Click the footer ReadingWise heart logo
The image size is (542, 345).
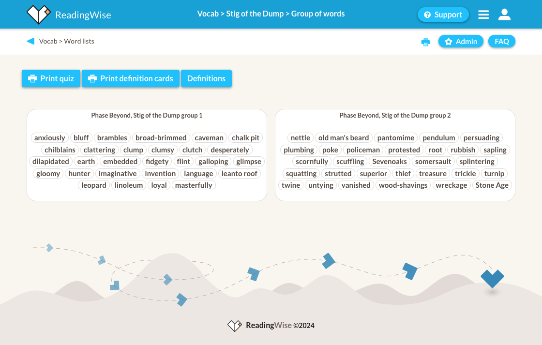(235, 326)
